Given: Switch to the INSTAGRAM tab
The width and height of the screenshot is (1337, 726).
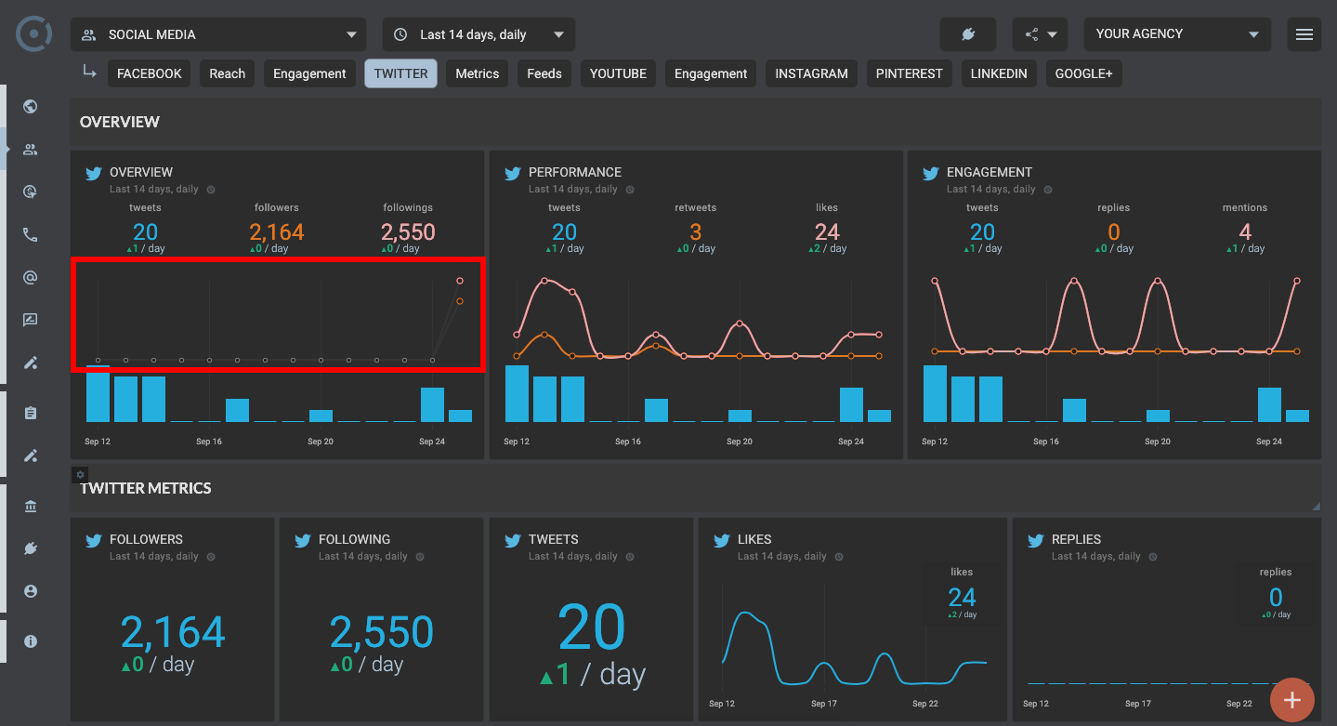Looking at the screenshot, I should [x=812, y=73].
